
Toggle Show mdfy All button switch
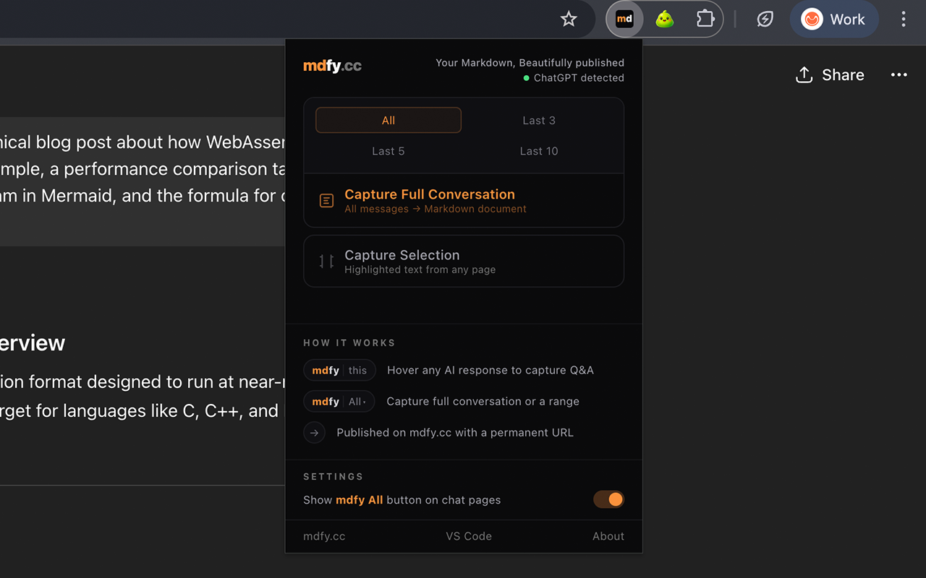608,499
